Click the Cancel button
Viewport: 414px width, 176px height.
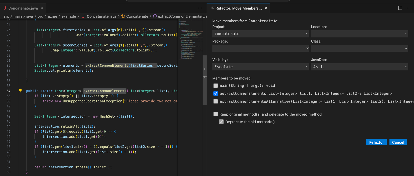coord(398,142)
